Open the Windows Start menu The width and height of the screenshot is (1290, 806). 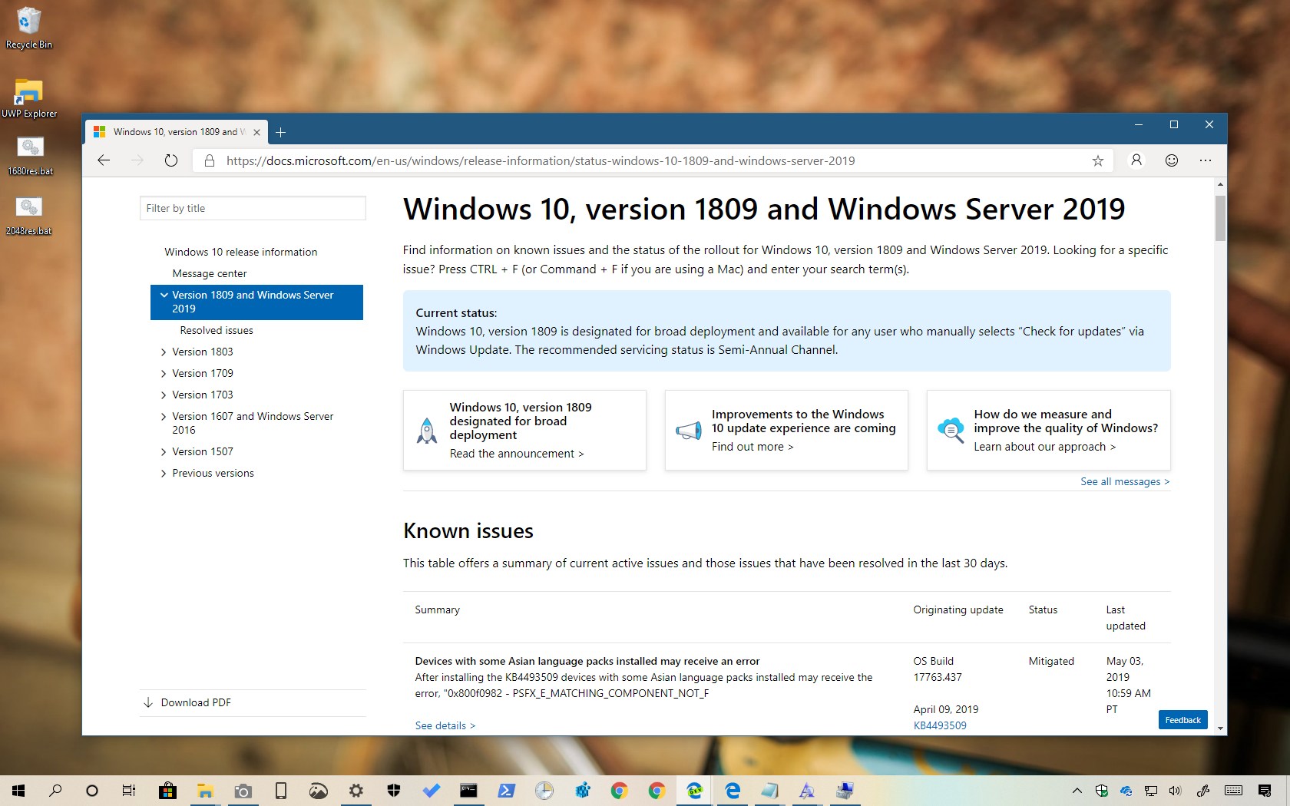(x=18, y=790)
